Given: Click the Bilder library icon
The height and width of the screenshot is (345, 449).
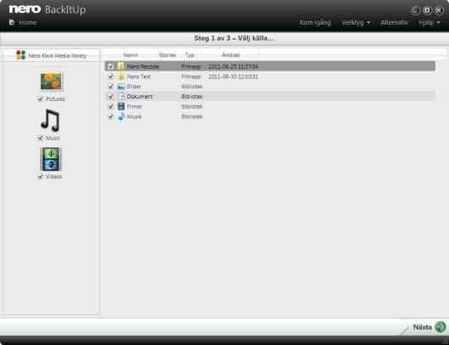Looking at the screenshot, I should (121, 87).
